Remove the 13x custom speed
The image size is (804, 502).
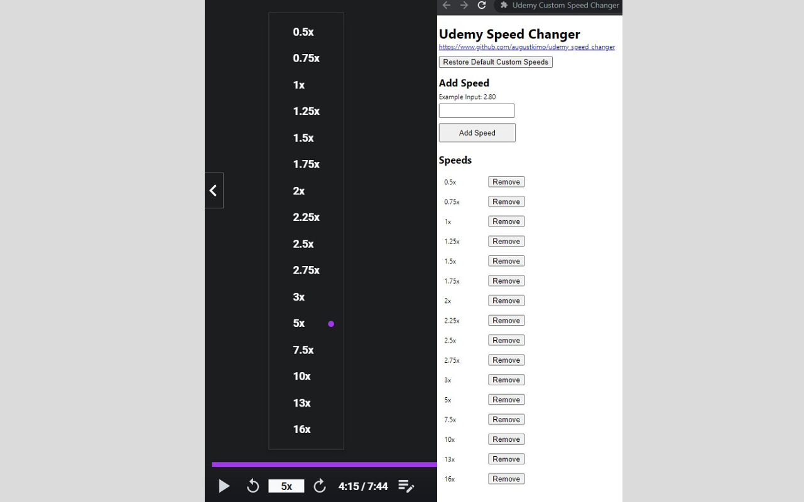click(506, 459)
